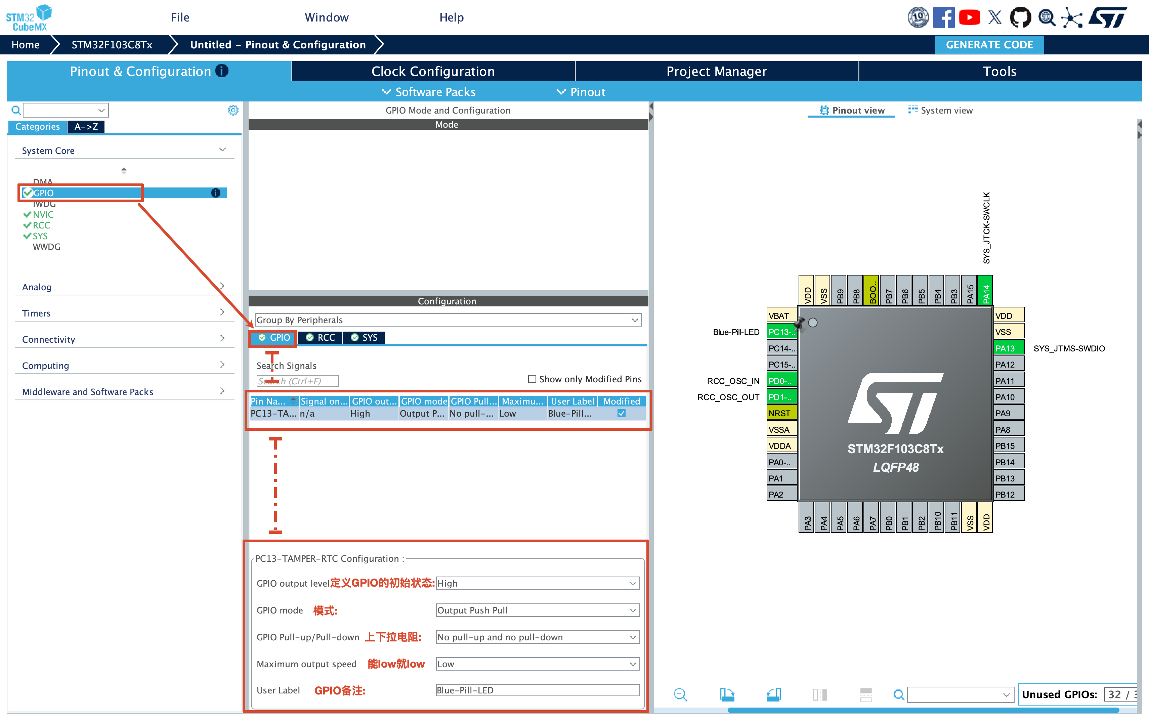Click the sort arrows above the DMA entry
This screenshot has width=1149, height=721.
[x=124, y=170]
